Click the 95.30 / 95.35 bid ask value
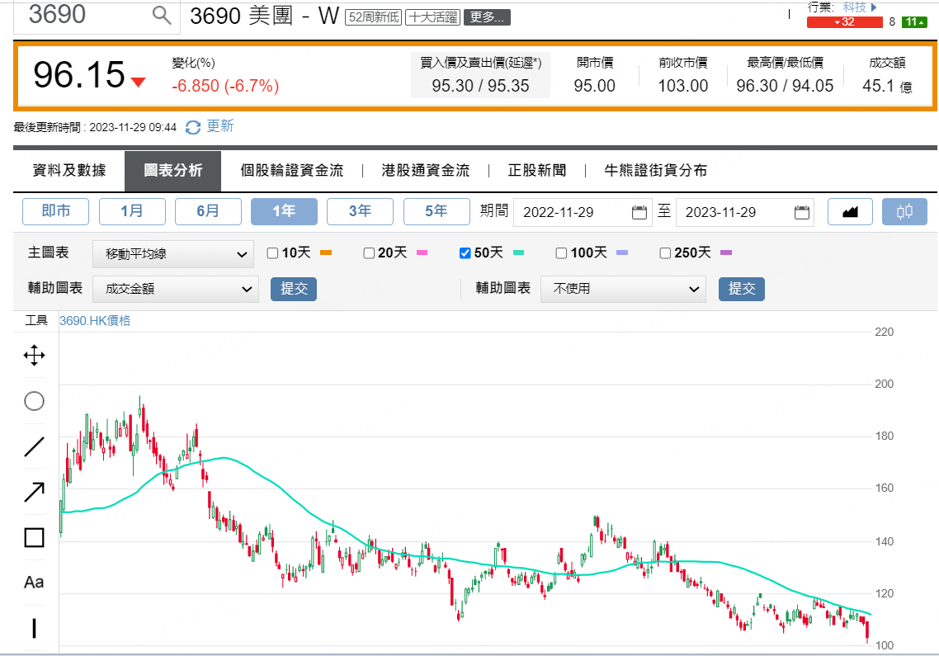939x656 pixels. 480,86
